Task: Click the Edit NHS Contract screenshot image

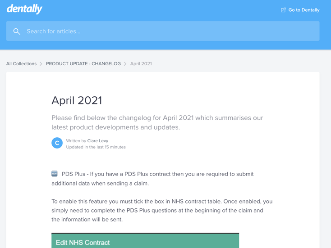Action: 145,240
